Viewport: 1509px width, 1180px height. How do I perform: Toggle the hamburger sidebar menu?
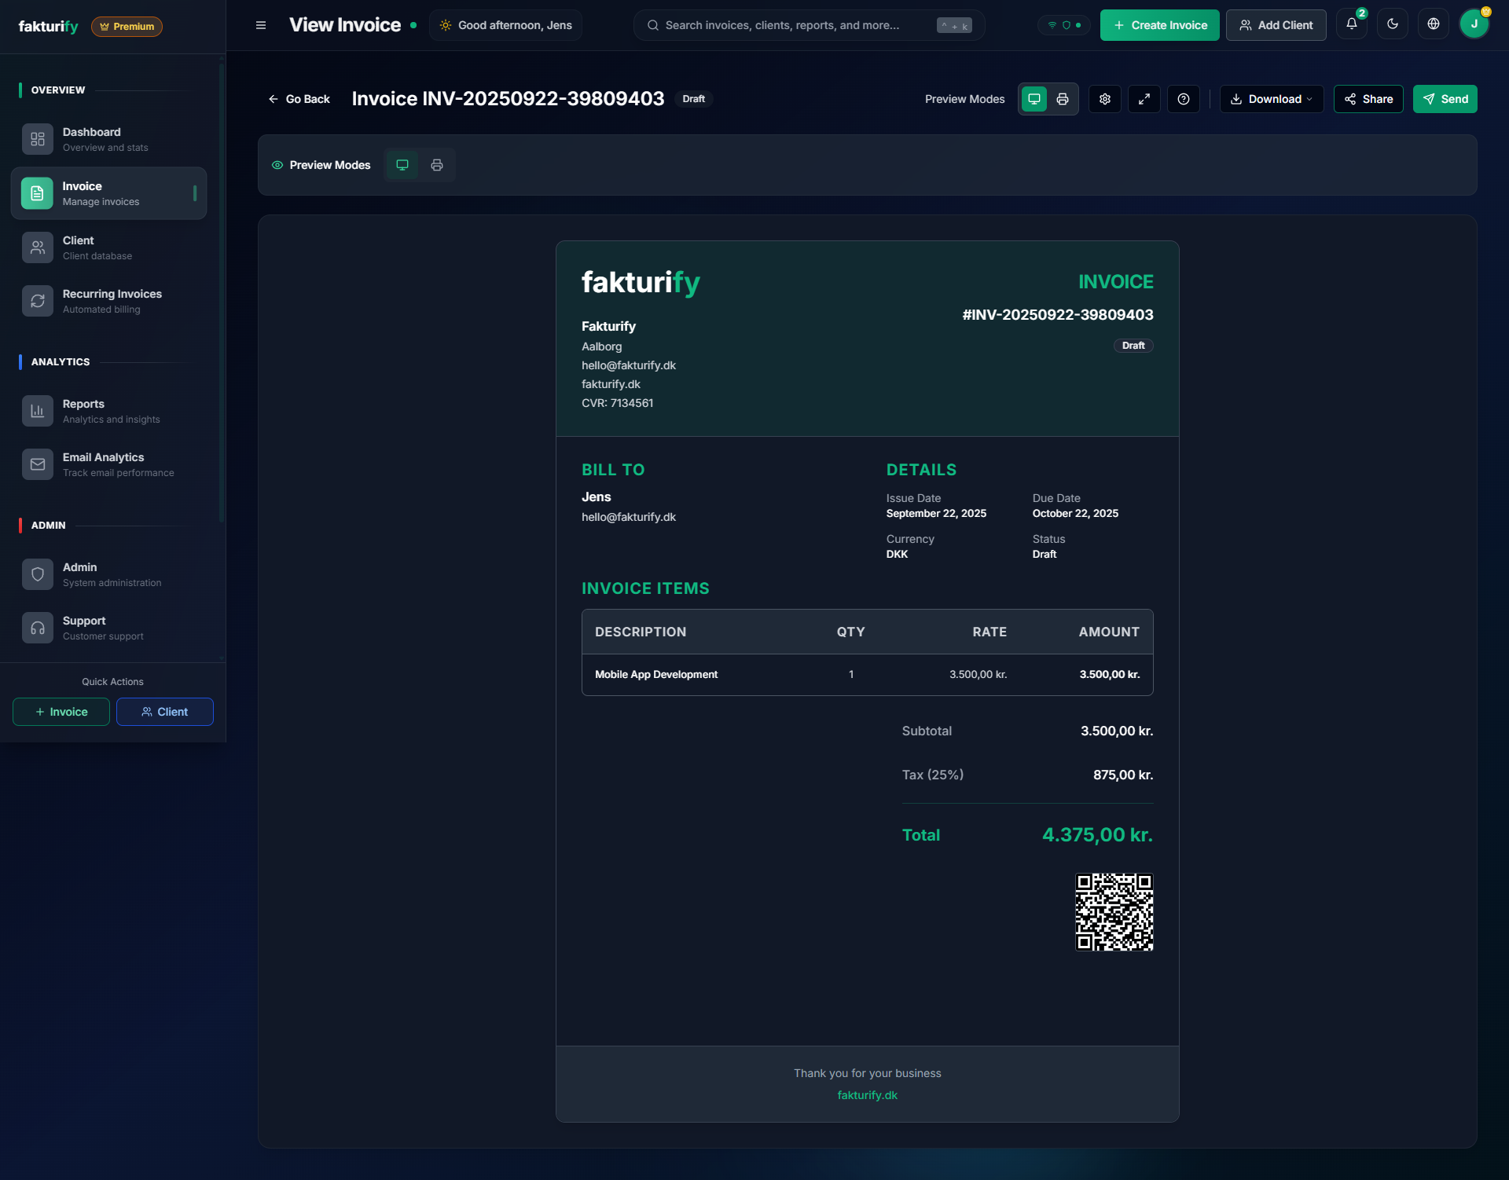coord(261,25)
